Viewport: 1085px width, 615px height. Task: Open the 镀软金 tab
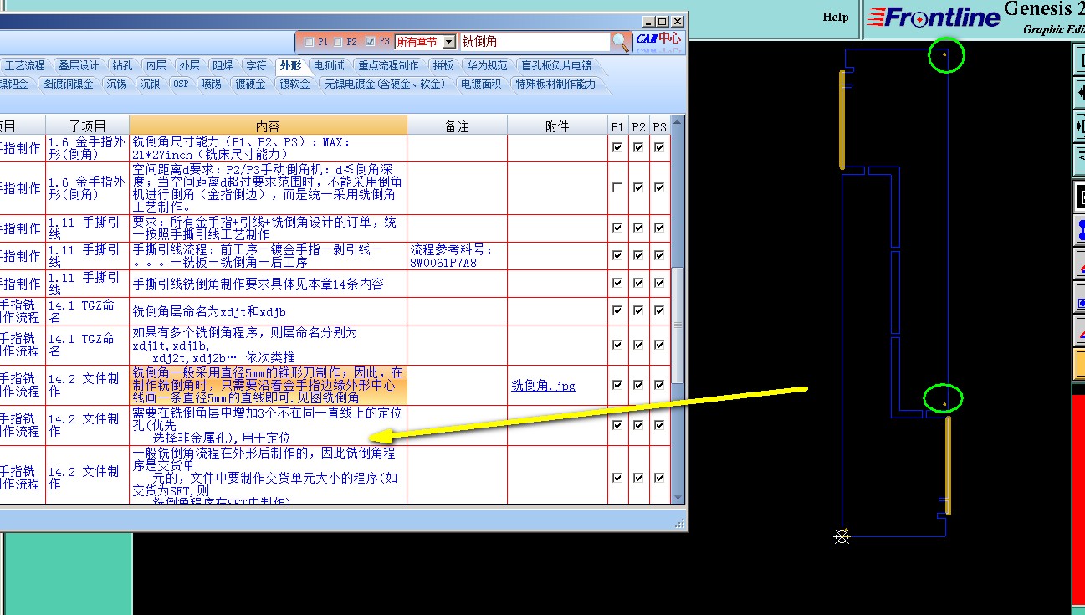coord(295,84)
